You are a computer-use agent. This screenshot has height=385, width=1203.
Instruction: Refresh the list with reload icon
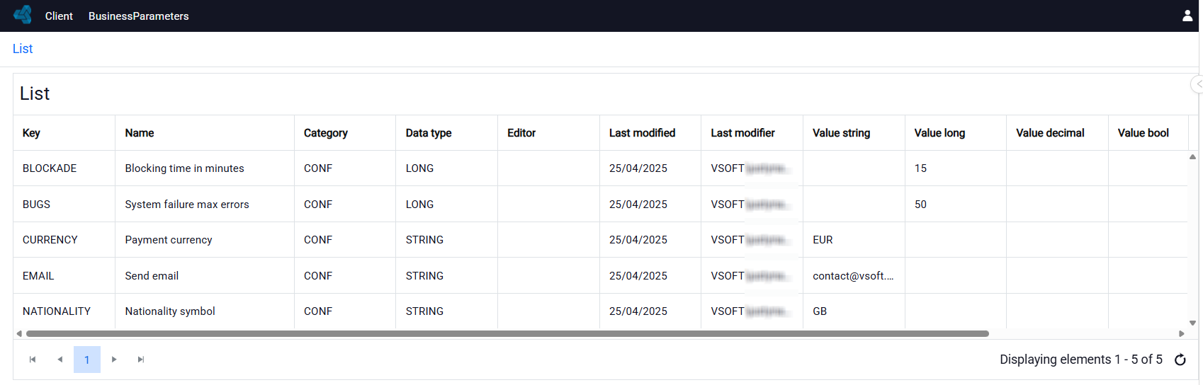1180,360
